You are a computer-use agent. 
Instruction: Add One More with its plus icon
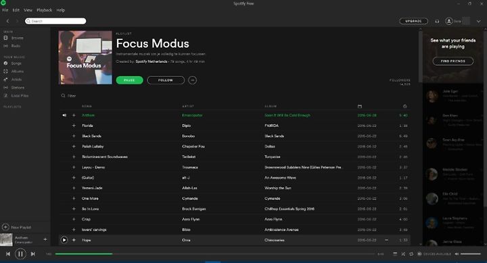click(x=74, y=198)
